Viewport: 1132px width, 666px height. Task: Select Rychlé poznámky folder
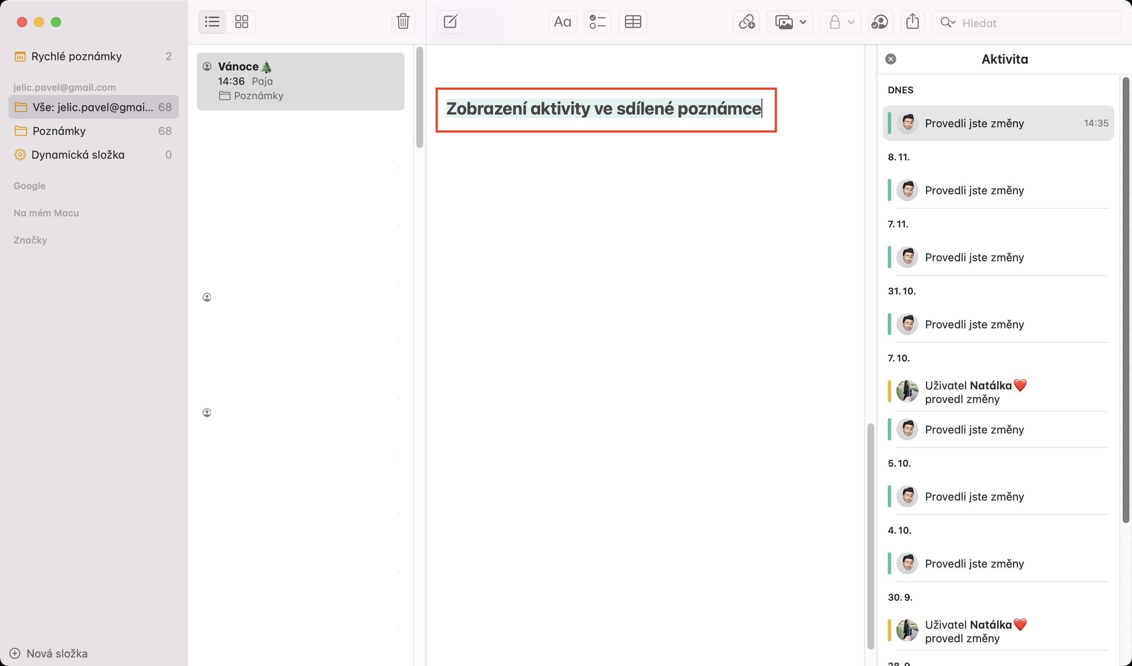[x=76, y=56]
